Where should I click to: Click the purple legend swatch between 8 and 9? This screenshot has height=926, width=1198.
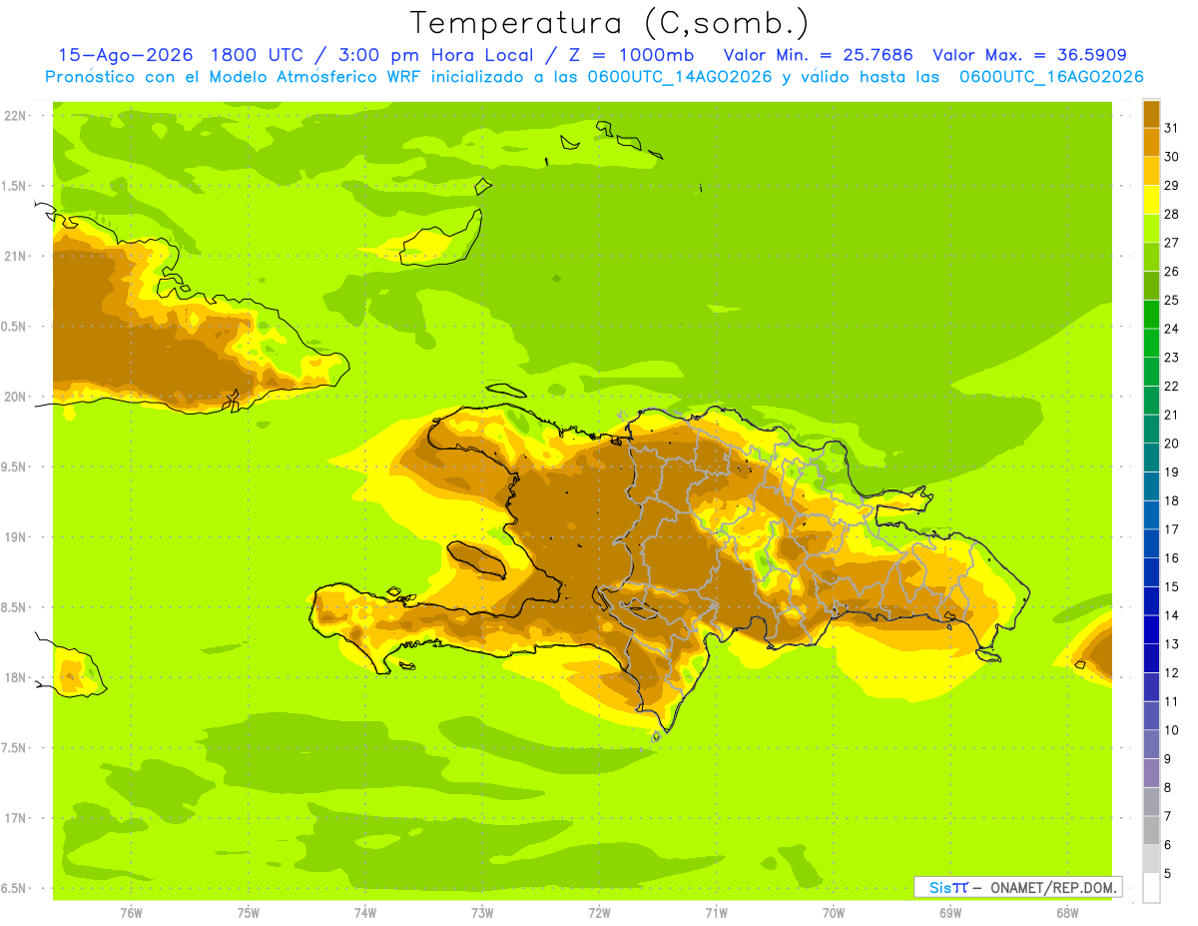pos(1151,773)
